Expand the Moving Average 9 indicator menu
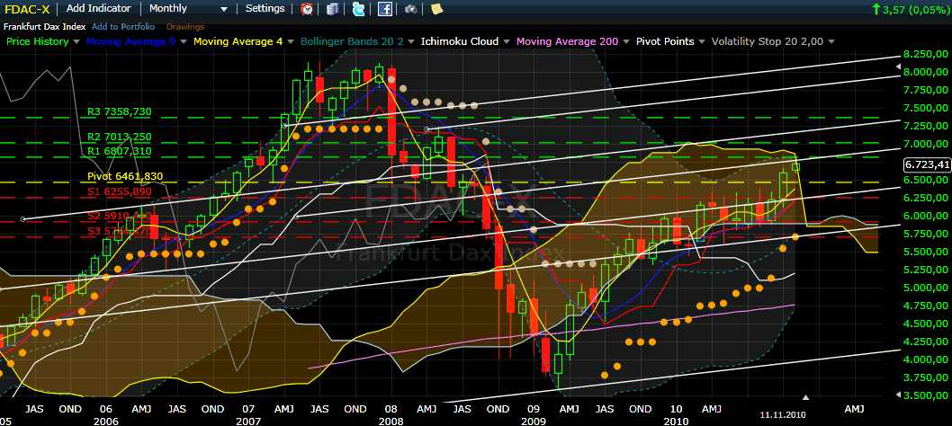 tap(182, 42)
